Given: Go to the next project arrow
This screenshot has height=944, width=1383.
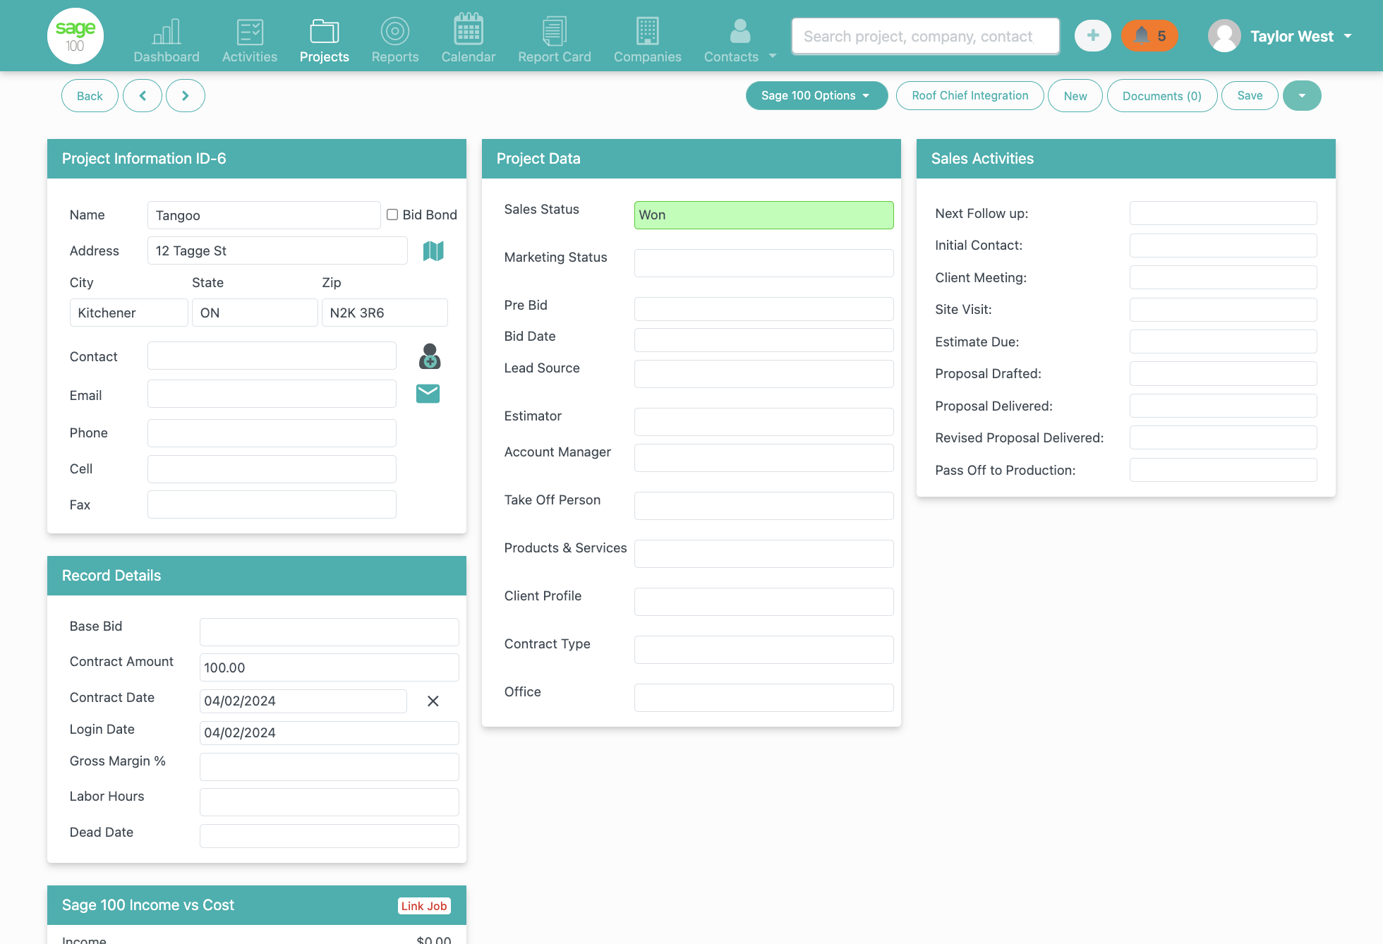Looking at the screenshot, I should click(186, 96).
